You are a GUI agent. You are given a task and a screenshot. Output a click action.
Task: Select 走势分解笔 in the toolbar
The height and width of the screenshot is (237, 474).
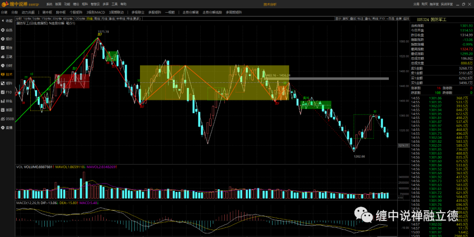point(191,12)
